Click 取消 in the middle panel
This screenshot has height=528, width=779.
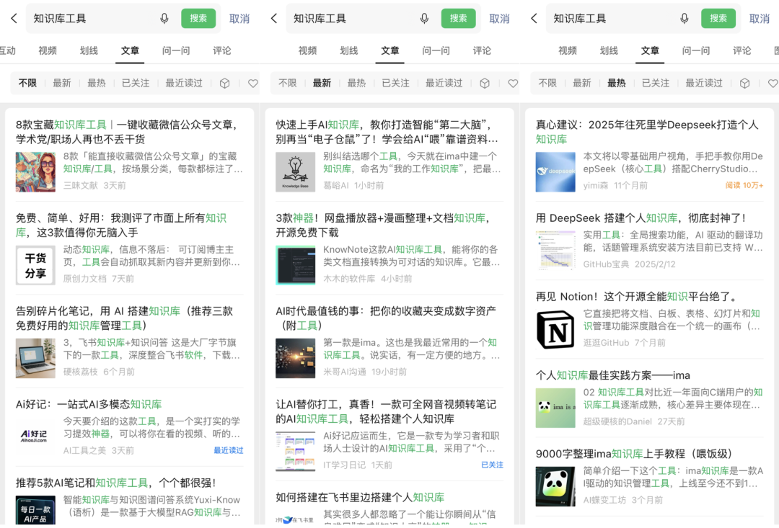(x=499, y=19)
